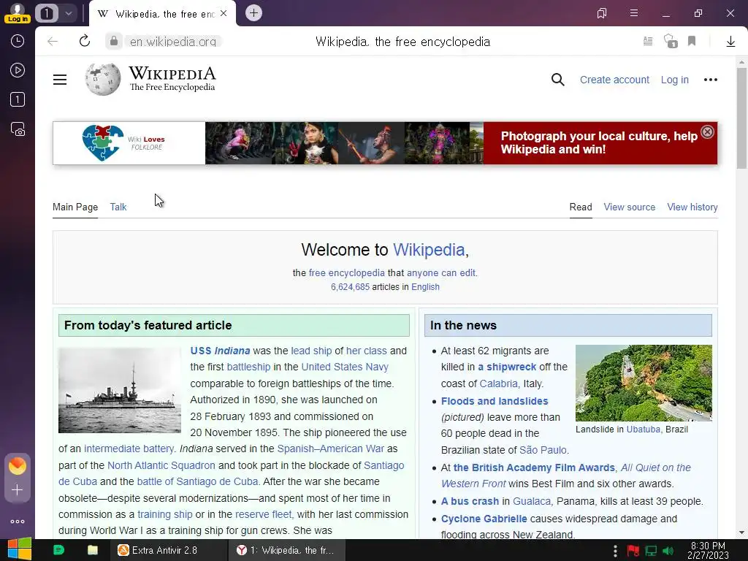Click the Wikipedia browser taskbar button
Image resolution: width=748 pixels, height=561 pixels.
click(x=286, y=550)
